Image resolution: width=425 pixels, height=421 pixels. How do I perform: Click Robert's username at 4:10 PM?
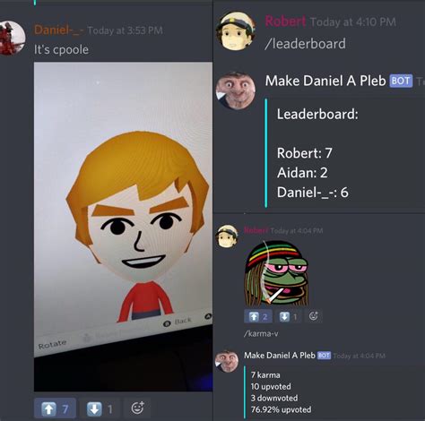(285, 21)
